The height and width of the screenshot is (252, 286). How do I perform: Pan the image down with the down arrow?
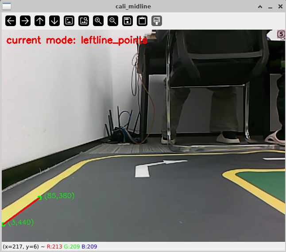pyautogui.click(x=54, y=21)
